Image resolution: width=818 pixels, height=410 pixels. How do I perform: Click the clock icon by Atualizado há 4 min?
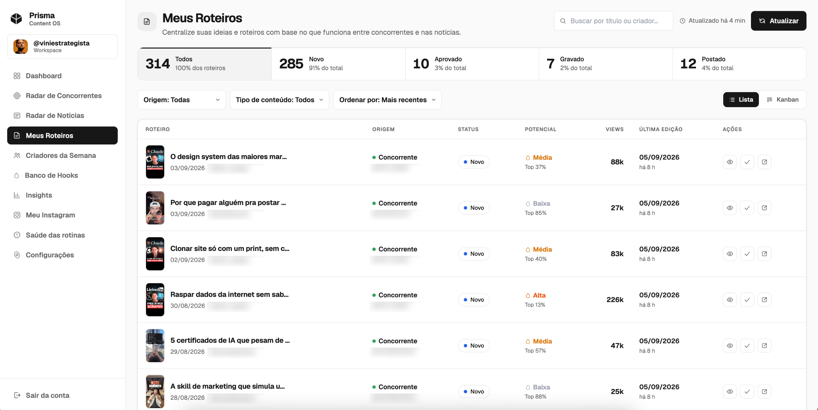coord(683,21)
